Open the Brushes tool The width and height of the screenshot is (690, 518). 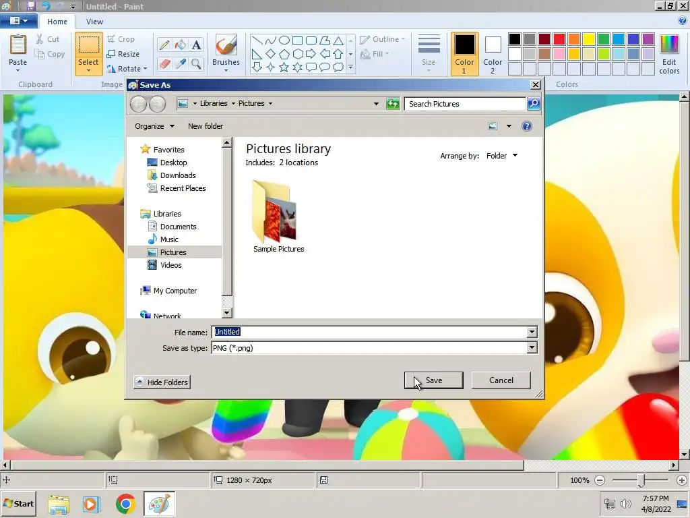[226, 53]
